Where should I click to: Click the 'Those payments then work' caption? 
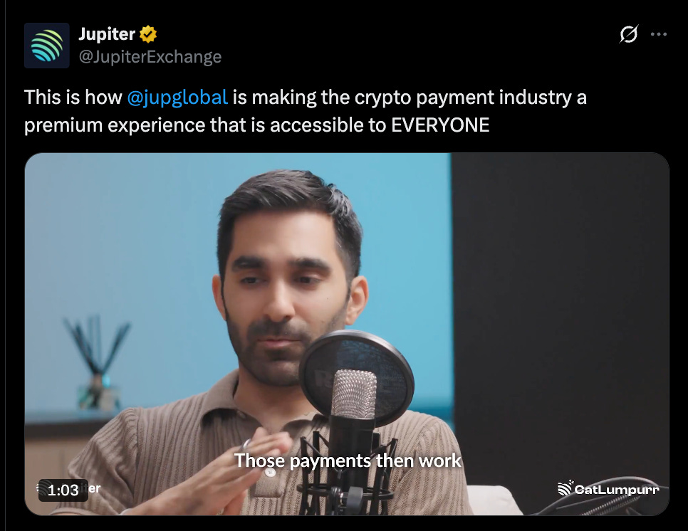(348, 461)
